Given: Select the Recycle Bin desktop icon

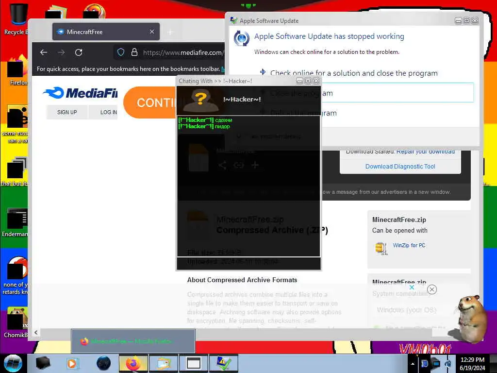Looking at the screenshot, I should point(17,19).
